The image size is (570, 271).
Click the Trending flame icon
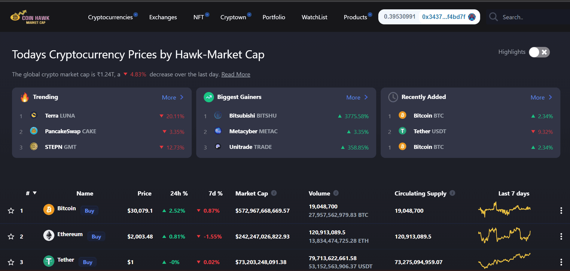pos(25,97)
